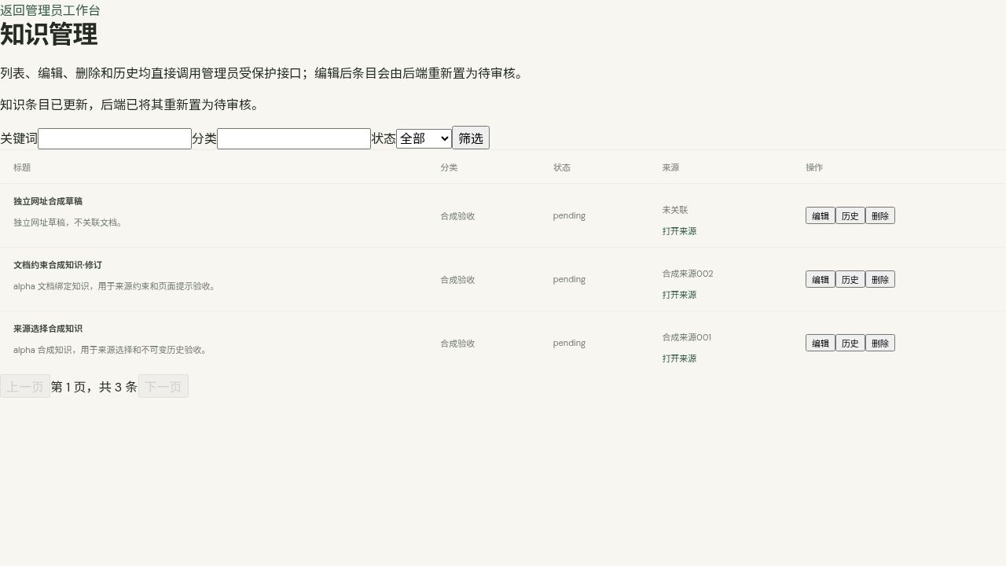The image size is (1006, 566).
Task: Click the 第 1 页，共 3 条 page indicator
Action: click(x=94, y=387)
